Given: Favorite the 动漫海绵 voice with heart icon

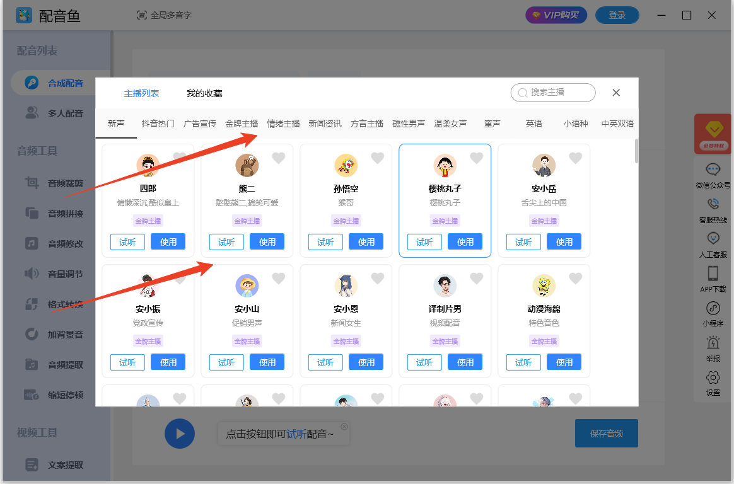Looking at the screenshot, I should point(575,279).
